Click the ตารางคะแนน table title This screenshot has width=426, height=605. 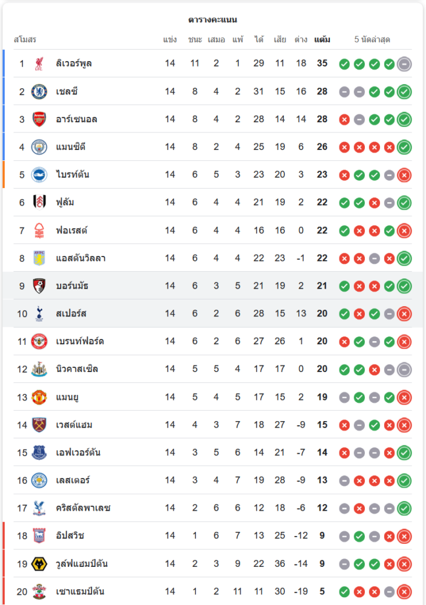(x=212, y=20)
